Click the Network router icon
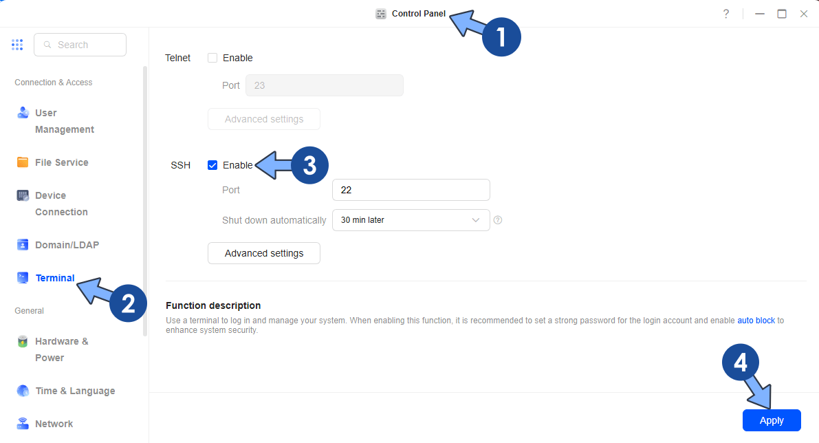Viewport: 819px width, 443px height. (23, 424)
